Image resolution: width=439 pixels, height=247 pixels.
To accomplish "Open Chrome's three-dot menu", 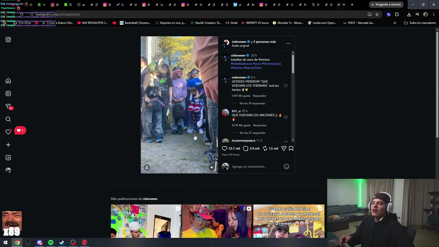I will (x=434, y=14).
